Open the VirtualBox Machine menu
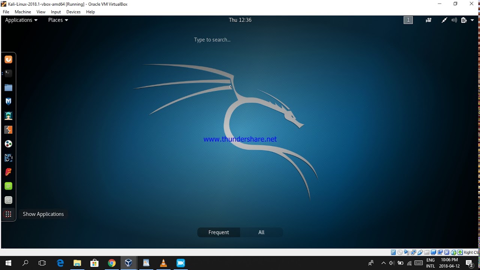 click(23, 12)
